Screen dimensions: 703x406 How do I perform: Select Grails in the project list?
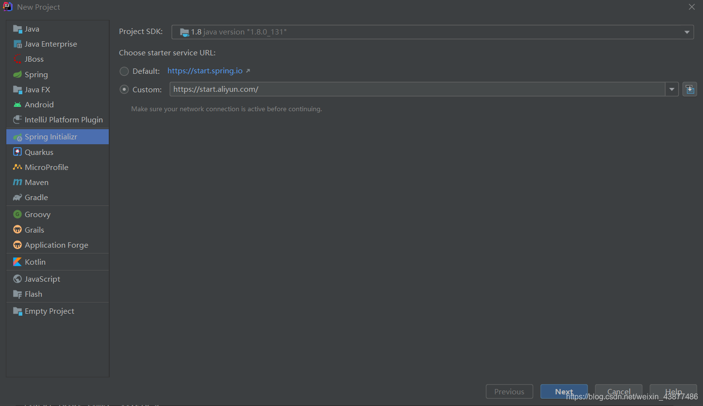pyautogui.click(x=57, y=230)
